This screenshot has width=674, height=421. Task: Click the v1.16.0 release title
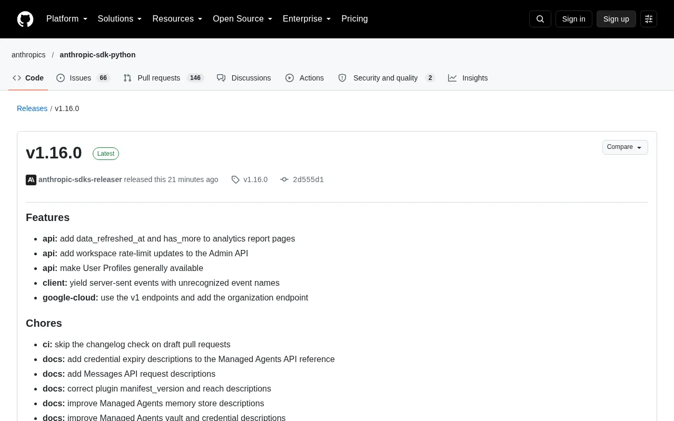[54, 153]
